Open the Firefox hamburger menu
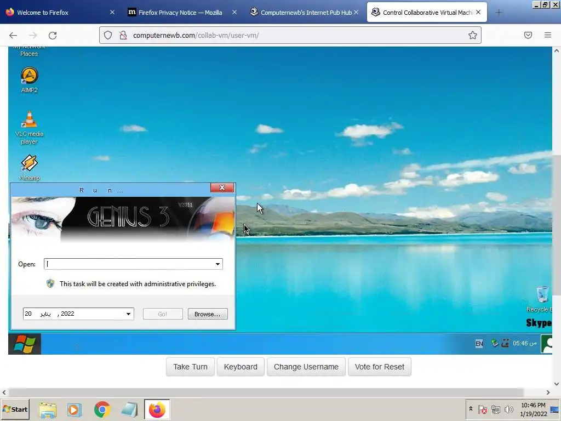 pos(548,35)
